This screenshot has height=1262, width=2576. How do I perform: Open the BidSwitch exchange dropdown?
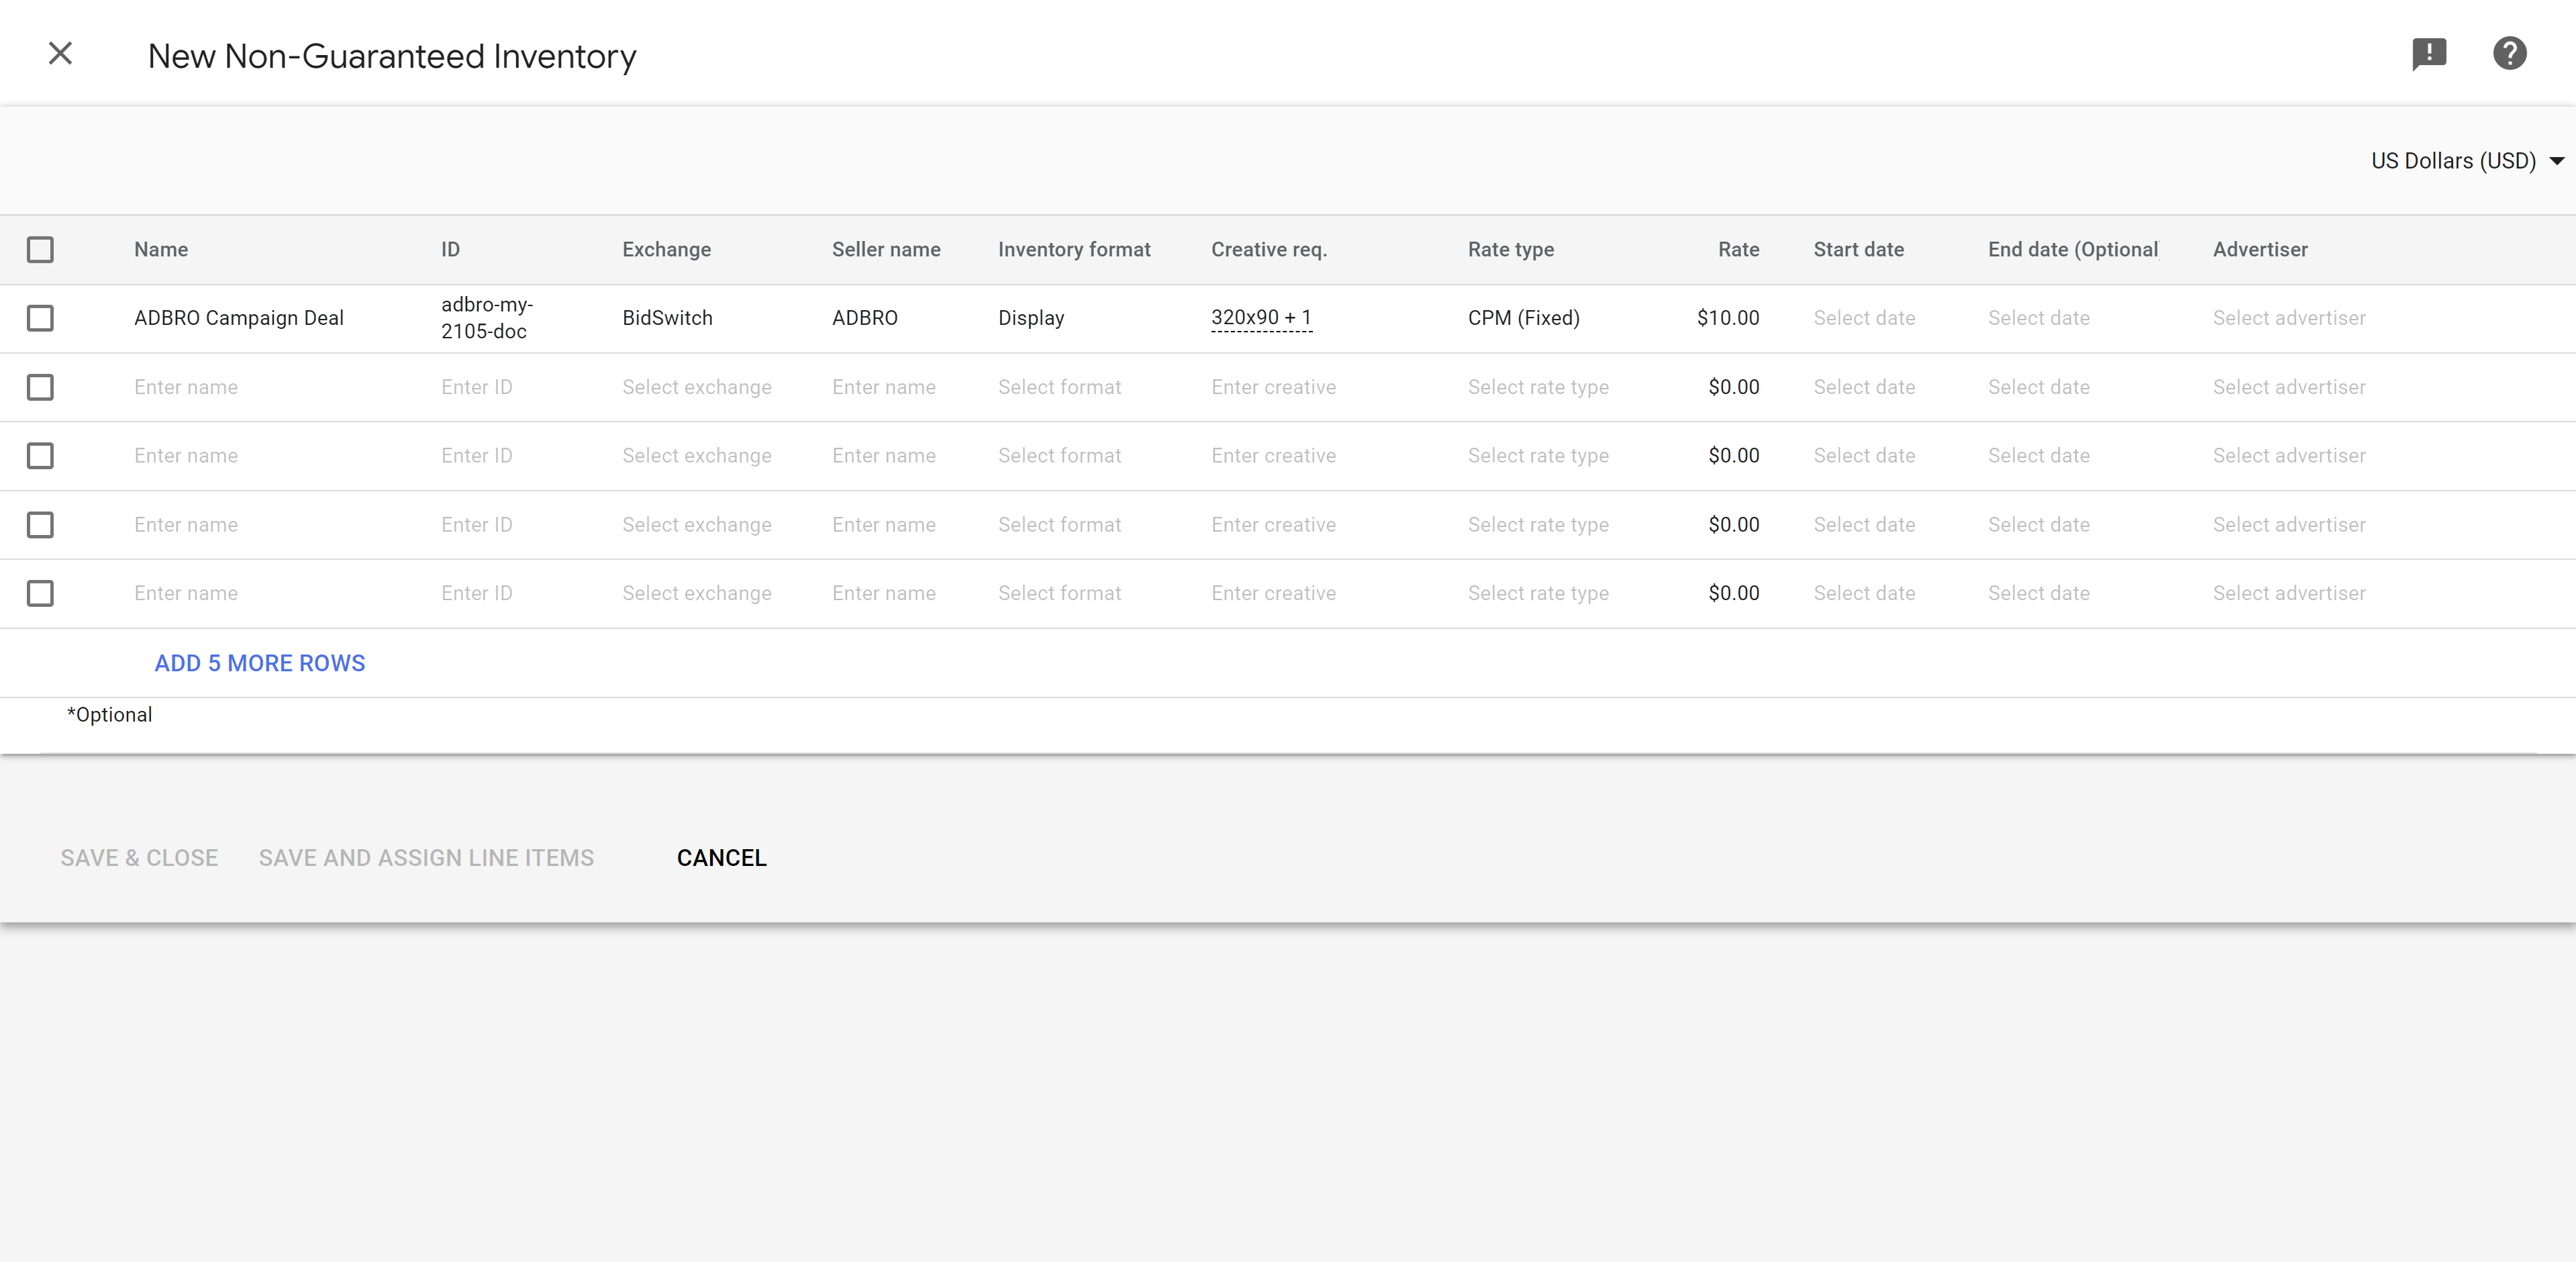click(667, 318)
